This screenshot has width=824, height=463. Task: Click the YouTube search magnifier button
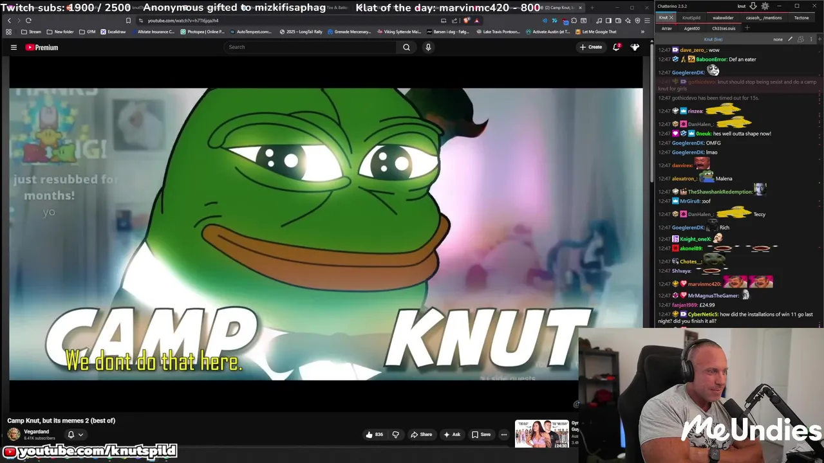(x=406, y=47)
